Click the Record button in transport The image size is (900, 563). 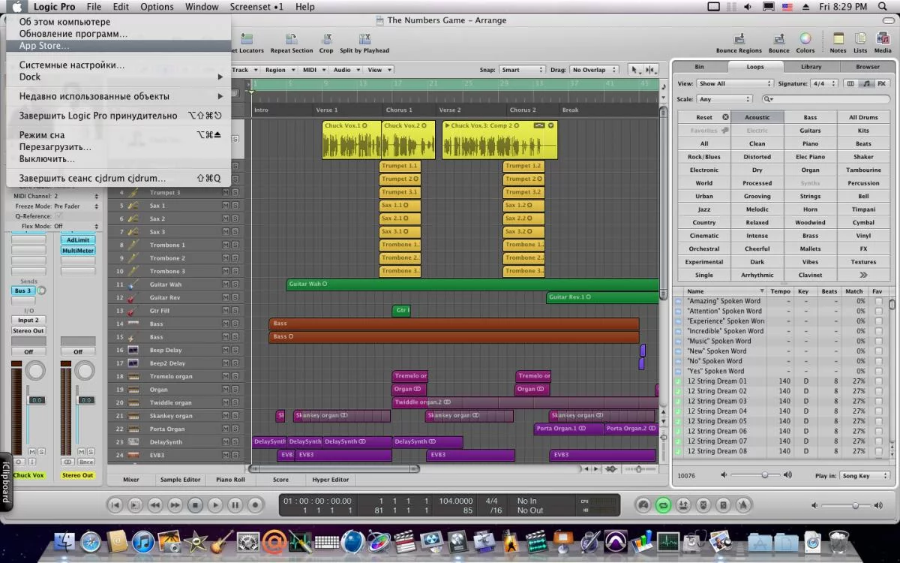click(254, 505)
